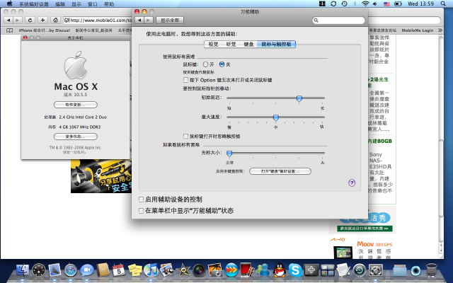Select the 开 radio button for 鼠标键
453x283 pixels.
click(205, 64)
